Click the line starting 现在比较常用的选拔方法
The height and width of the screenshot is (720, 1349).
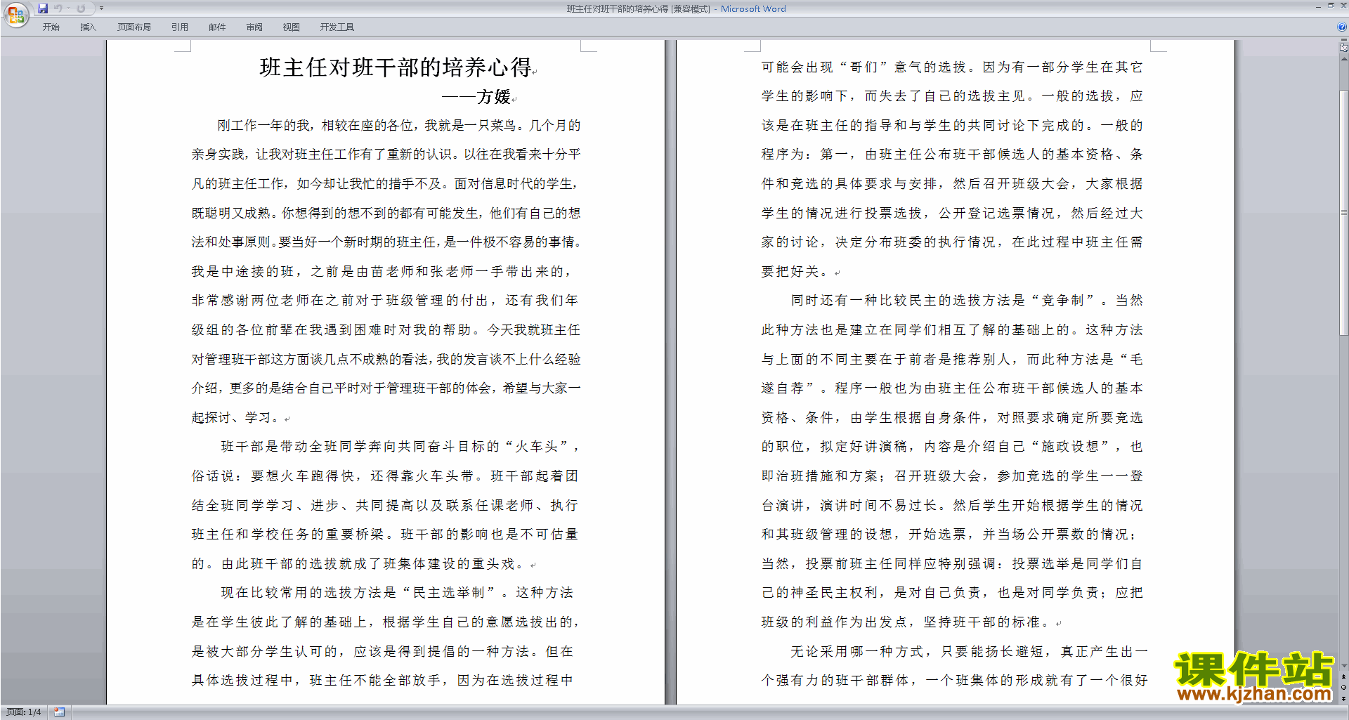(397, 593)
